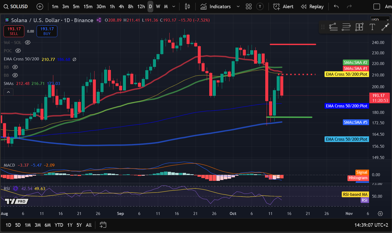Click the Solana logo in the legend
The width and height of the screenshot is (392, 233).
click(x=7, y=20)
